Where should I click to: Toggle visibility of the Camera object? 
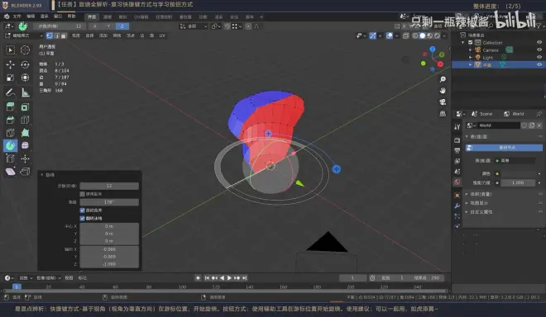coord(539,50)
